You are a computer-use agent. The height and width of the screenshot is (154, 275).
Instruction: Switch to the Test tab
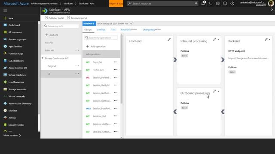pos(113,30)
